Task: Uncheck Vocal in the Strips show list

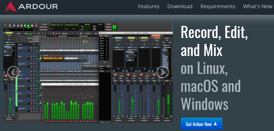Action: 107,43
